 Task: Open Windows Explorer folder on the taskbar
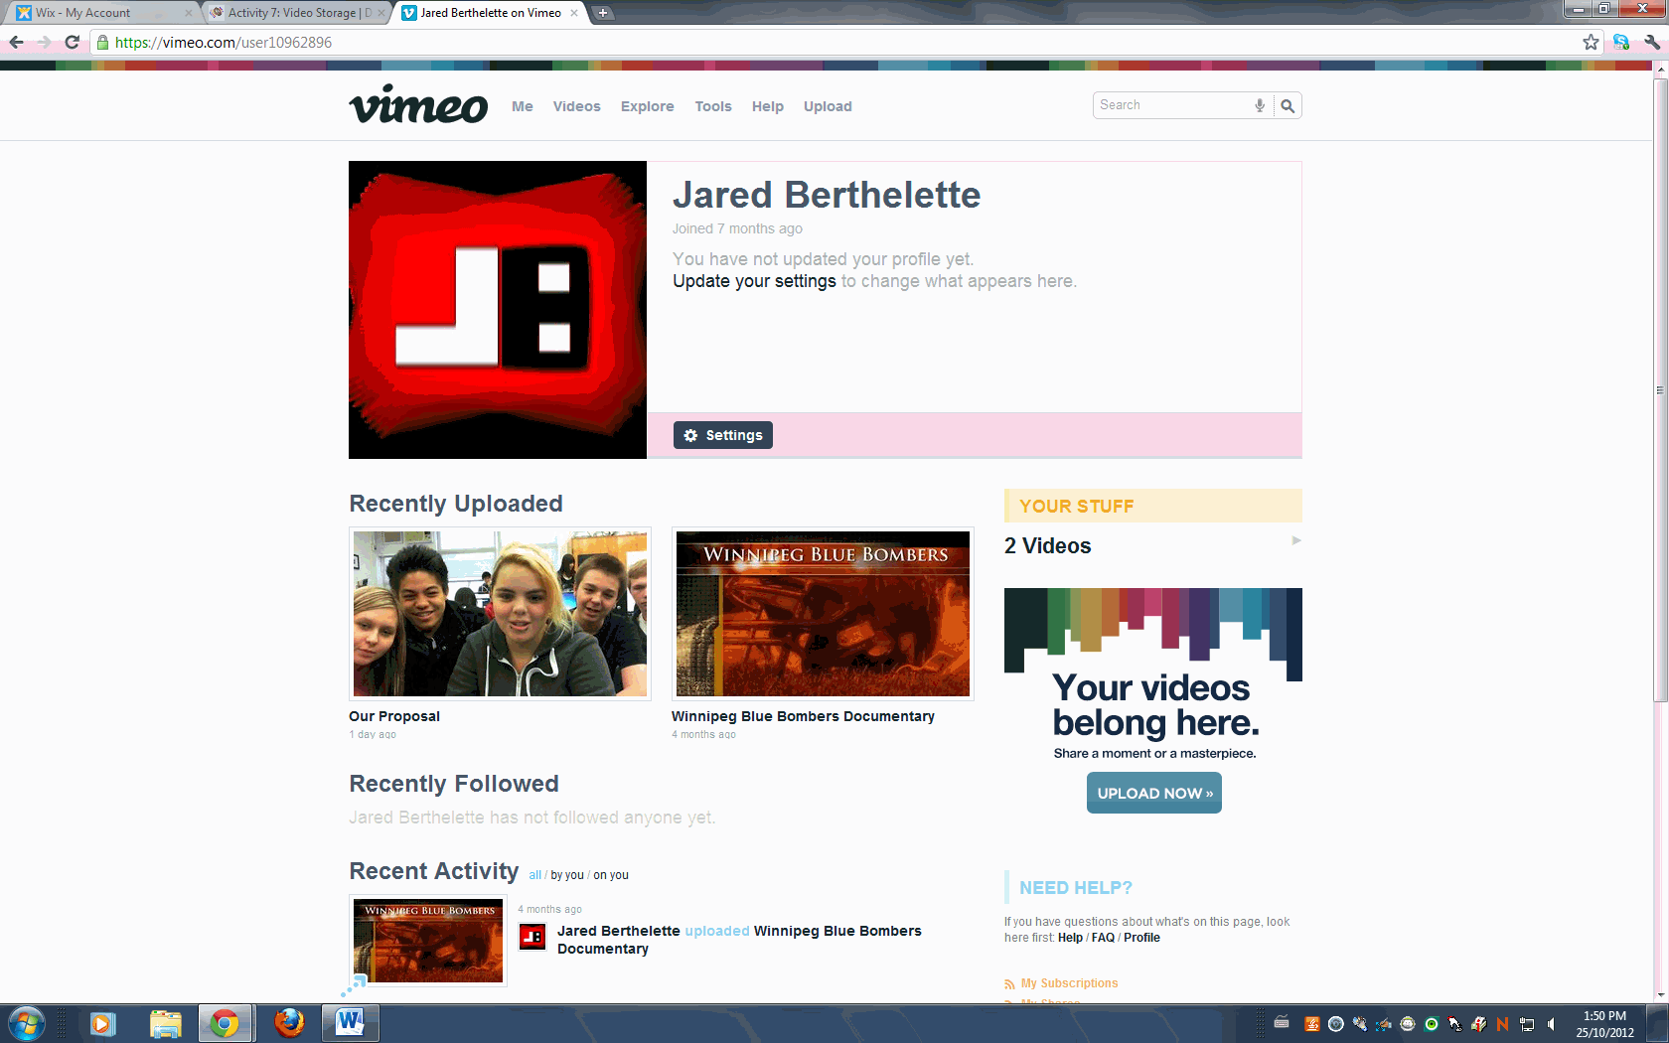click(x=166, y=1023)
